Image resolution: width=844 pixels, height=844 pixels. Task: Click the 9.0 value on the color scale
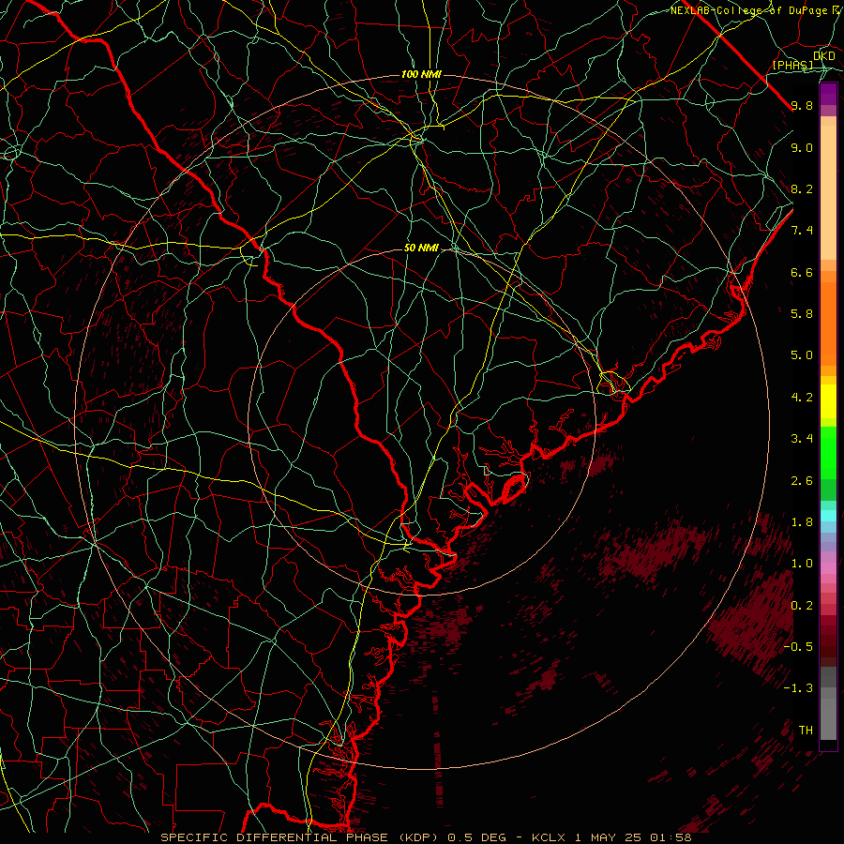click(802, 147)
